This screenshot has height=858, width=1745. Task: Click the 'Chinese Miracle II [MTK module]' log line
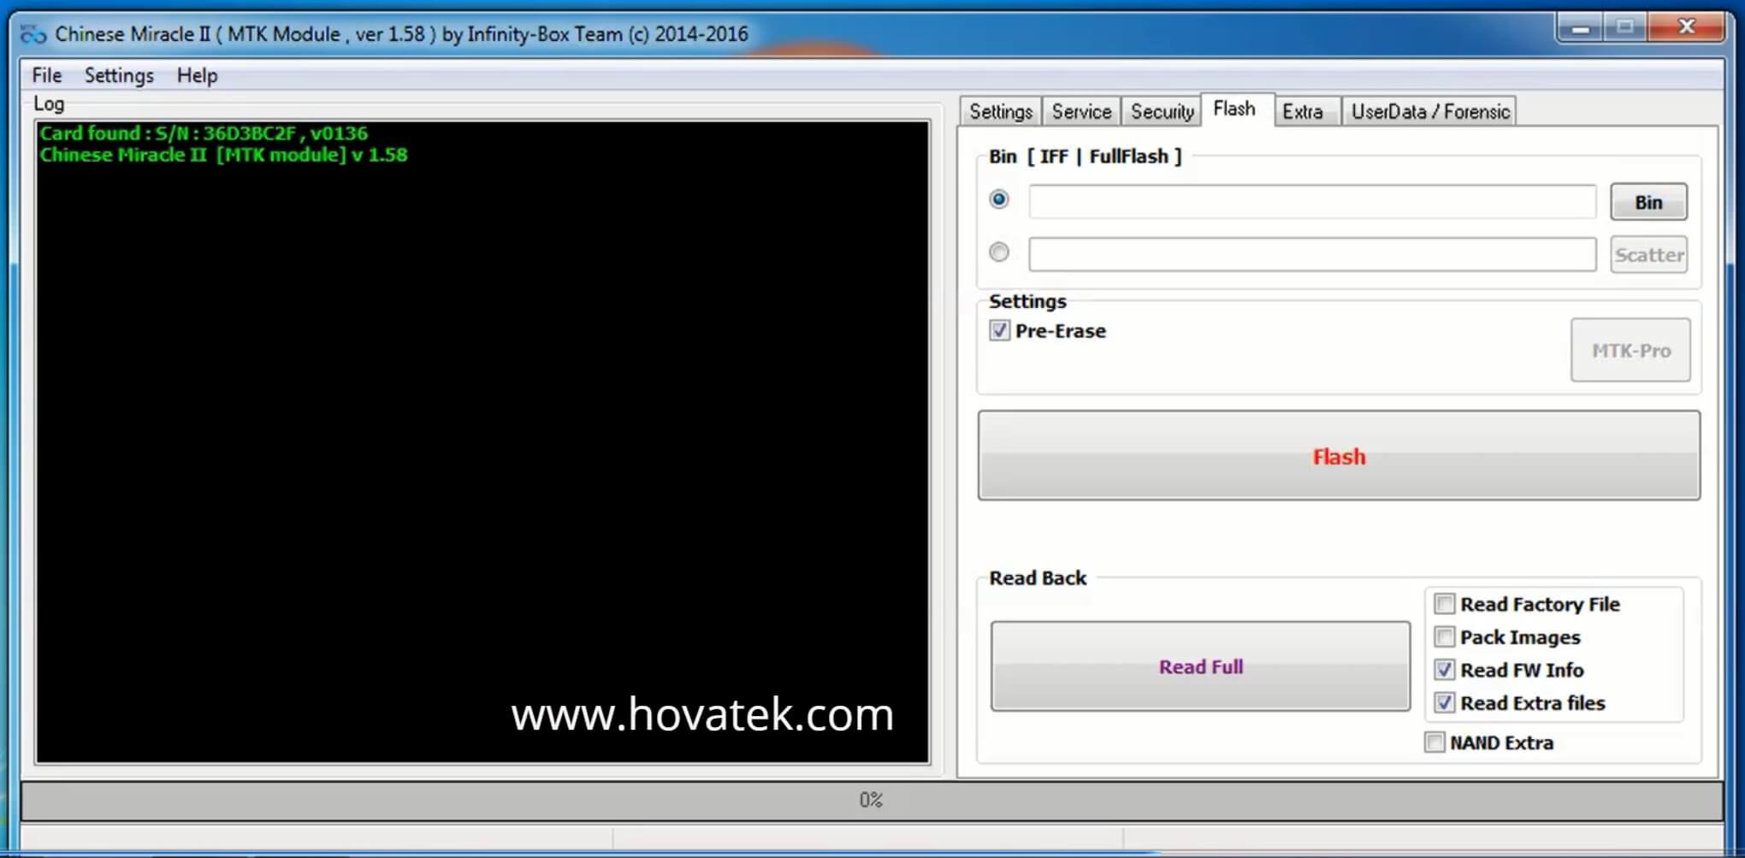click(223, 155)
